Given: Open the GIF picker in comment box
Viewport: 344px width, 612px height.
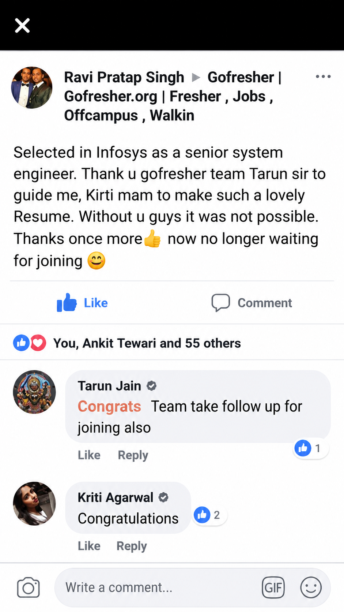Looking at the screenshot, I should pos(273,587).
